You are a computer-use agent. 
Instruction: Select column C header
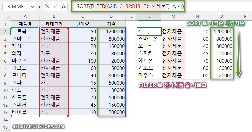tap(83, 16)
